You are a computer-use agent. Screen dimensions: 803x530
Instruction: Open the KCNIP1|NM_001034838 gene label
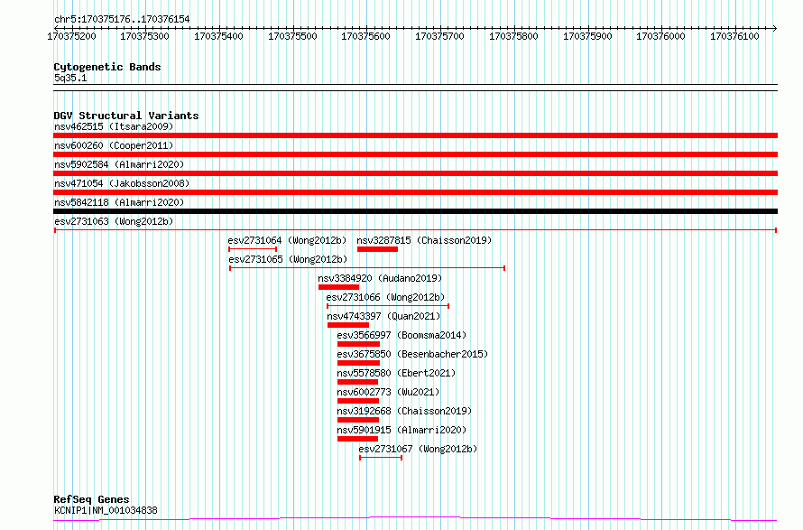pyautogui.click(x=106, y=510)
